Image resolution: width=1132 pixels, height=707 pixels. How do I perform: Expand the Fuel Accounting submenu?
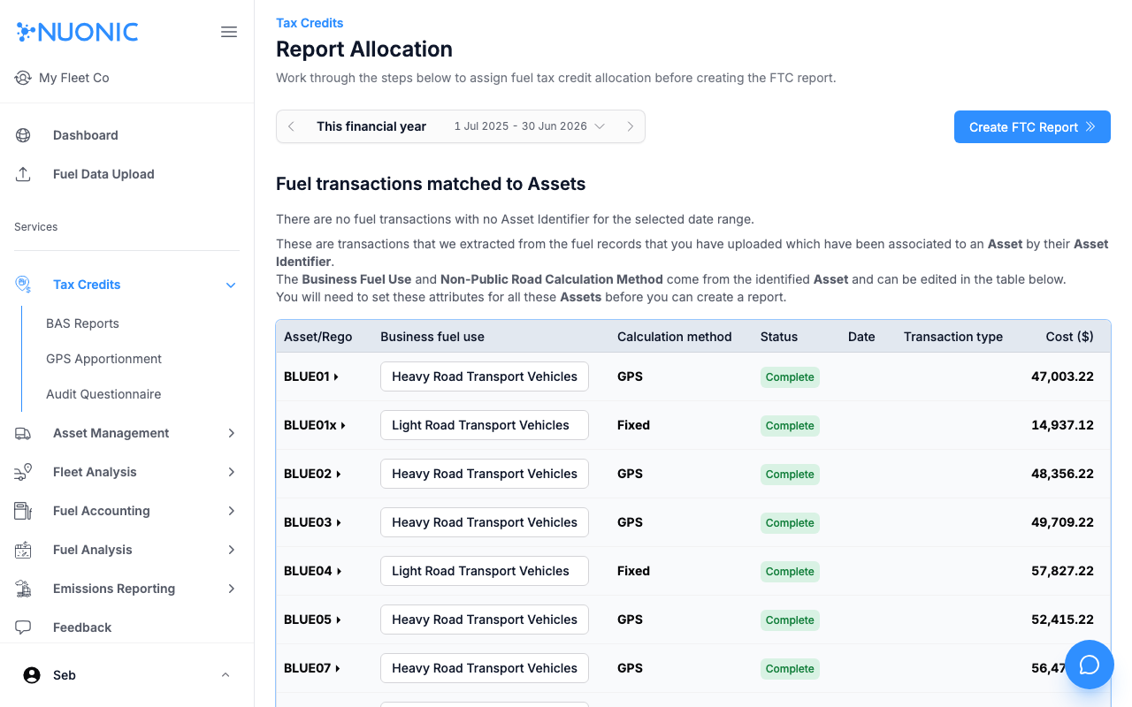[x=232, y=511]
